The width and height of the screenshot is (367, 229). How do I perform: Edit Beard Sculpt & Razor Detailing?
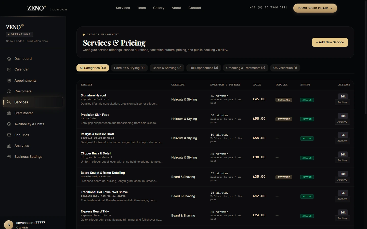click(x=343, y=174)
